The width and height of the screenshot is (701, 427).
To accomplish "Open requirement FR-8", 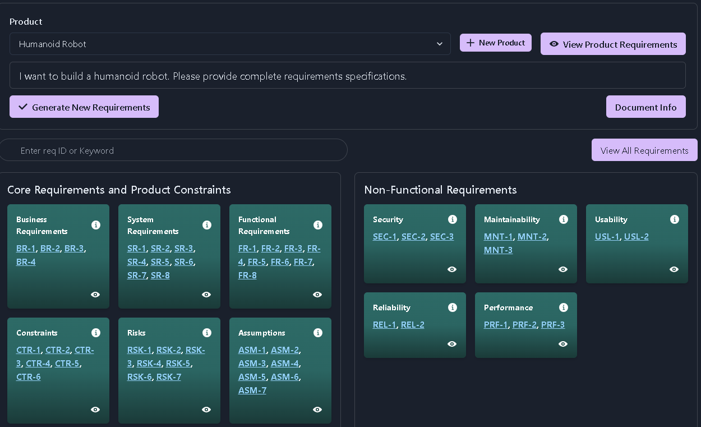I will (x=247, y=275).
